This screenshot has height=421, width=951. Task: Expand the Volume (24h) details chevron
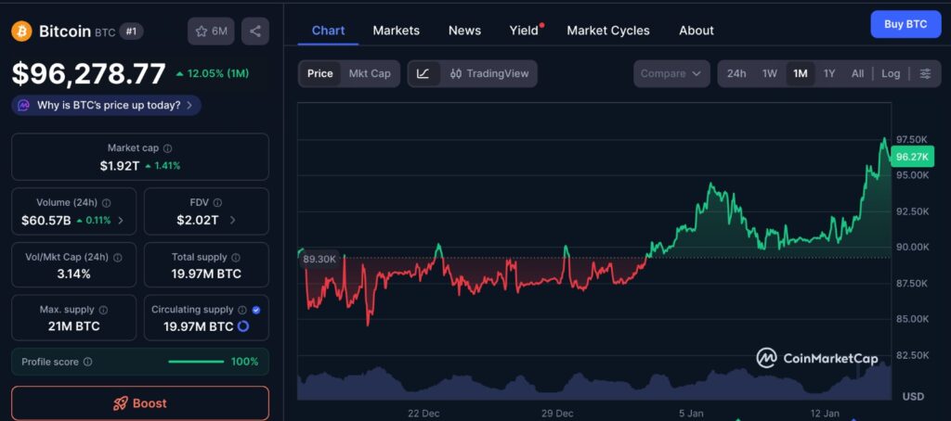[120, 221]
